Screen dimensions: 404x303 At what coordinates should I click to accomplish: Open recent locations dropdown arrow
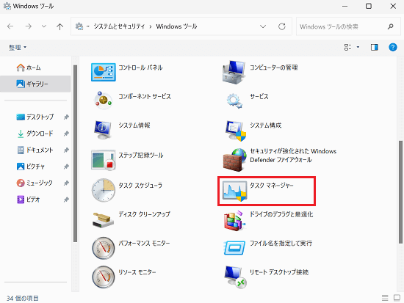[x=44, y=26]
